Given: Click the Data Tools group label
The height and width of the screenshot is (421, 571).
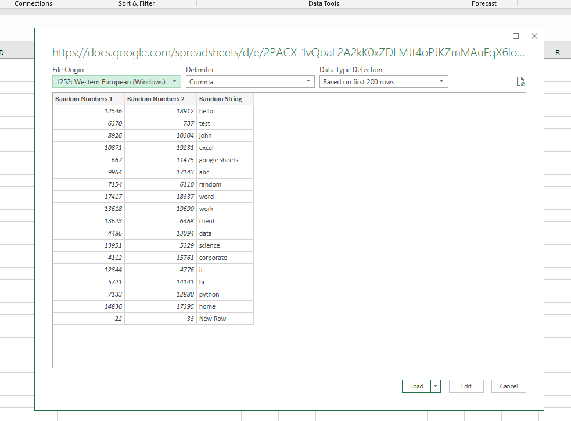Looking at the screenshot, I should pyautogui.click(x=324, y=3).
